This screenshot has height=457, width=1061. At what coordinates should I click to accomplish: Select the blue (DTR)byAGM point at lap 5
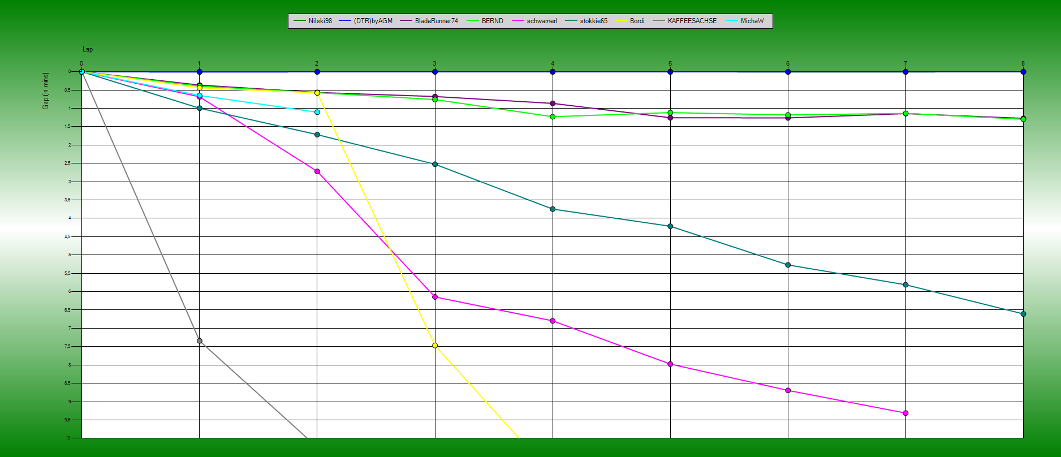tap(670, 72)
